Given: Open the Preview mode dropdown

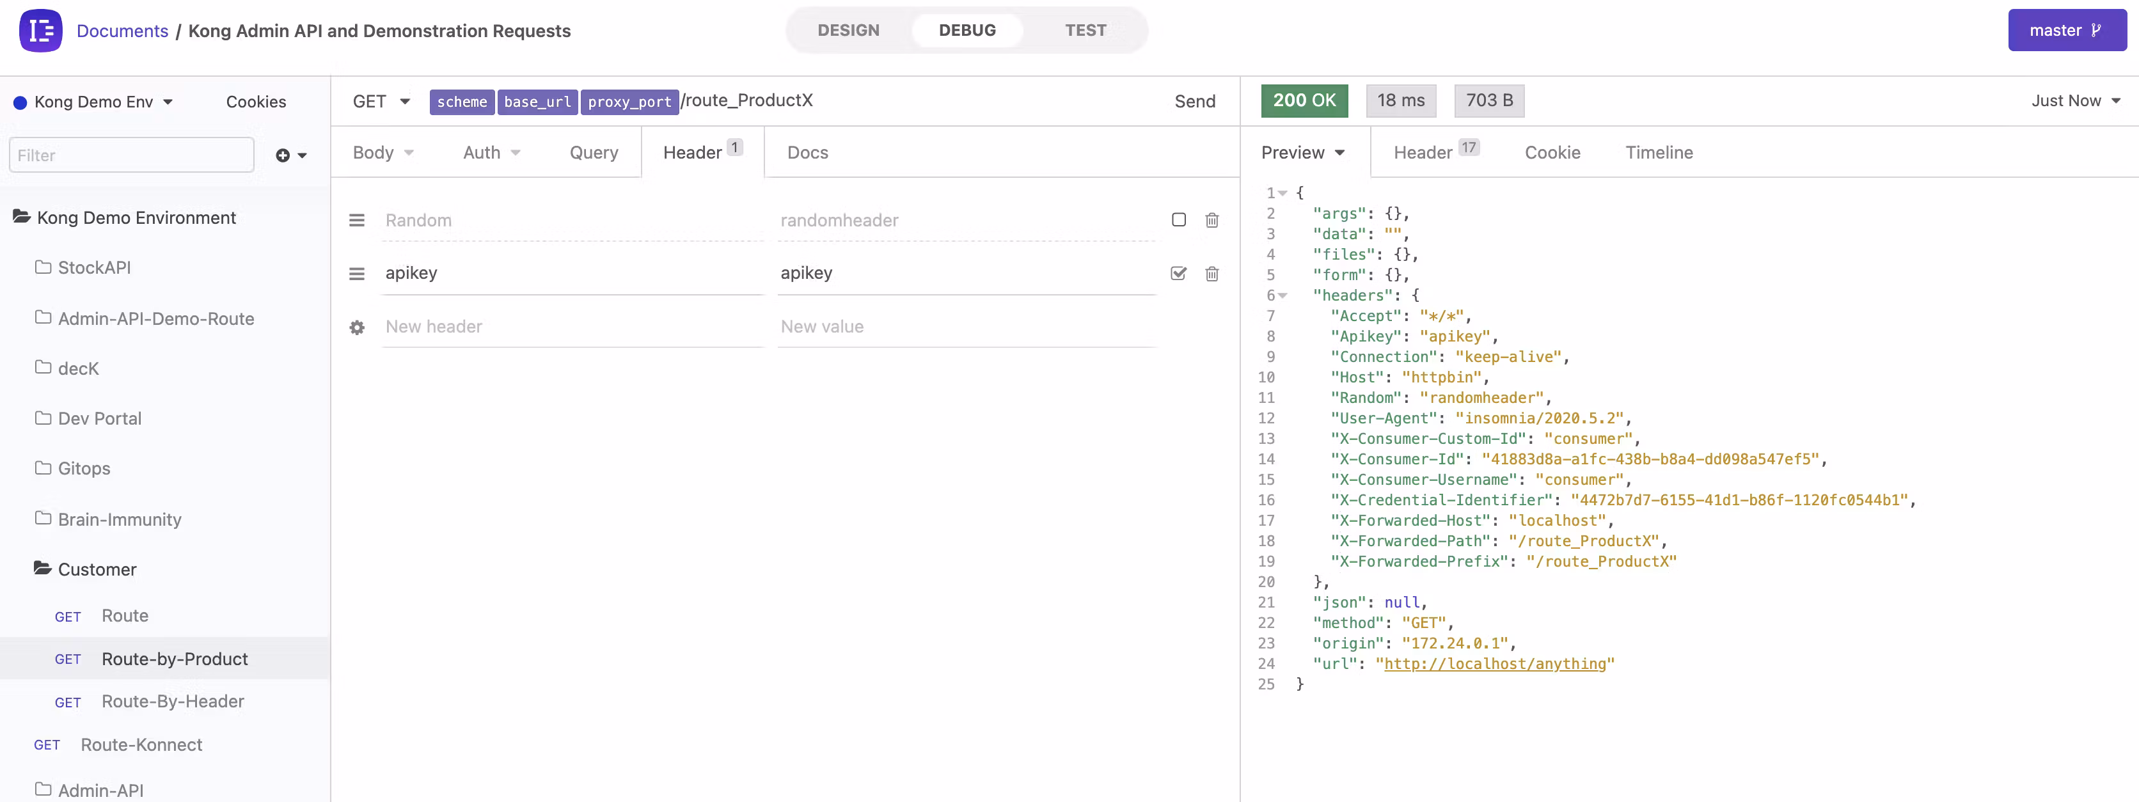Looking at the screenshot, I should (x=1302, y=153).
